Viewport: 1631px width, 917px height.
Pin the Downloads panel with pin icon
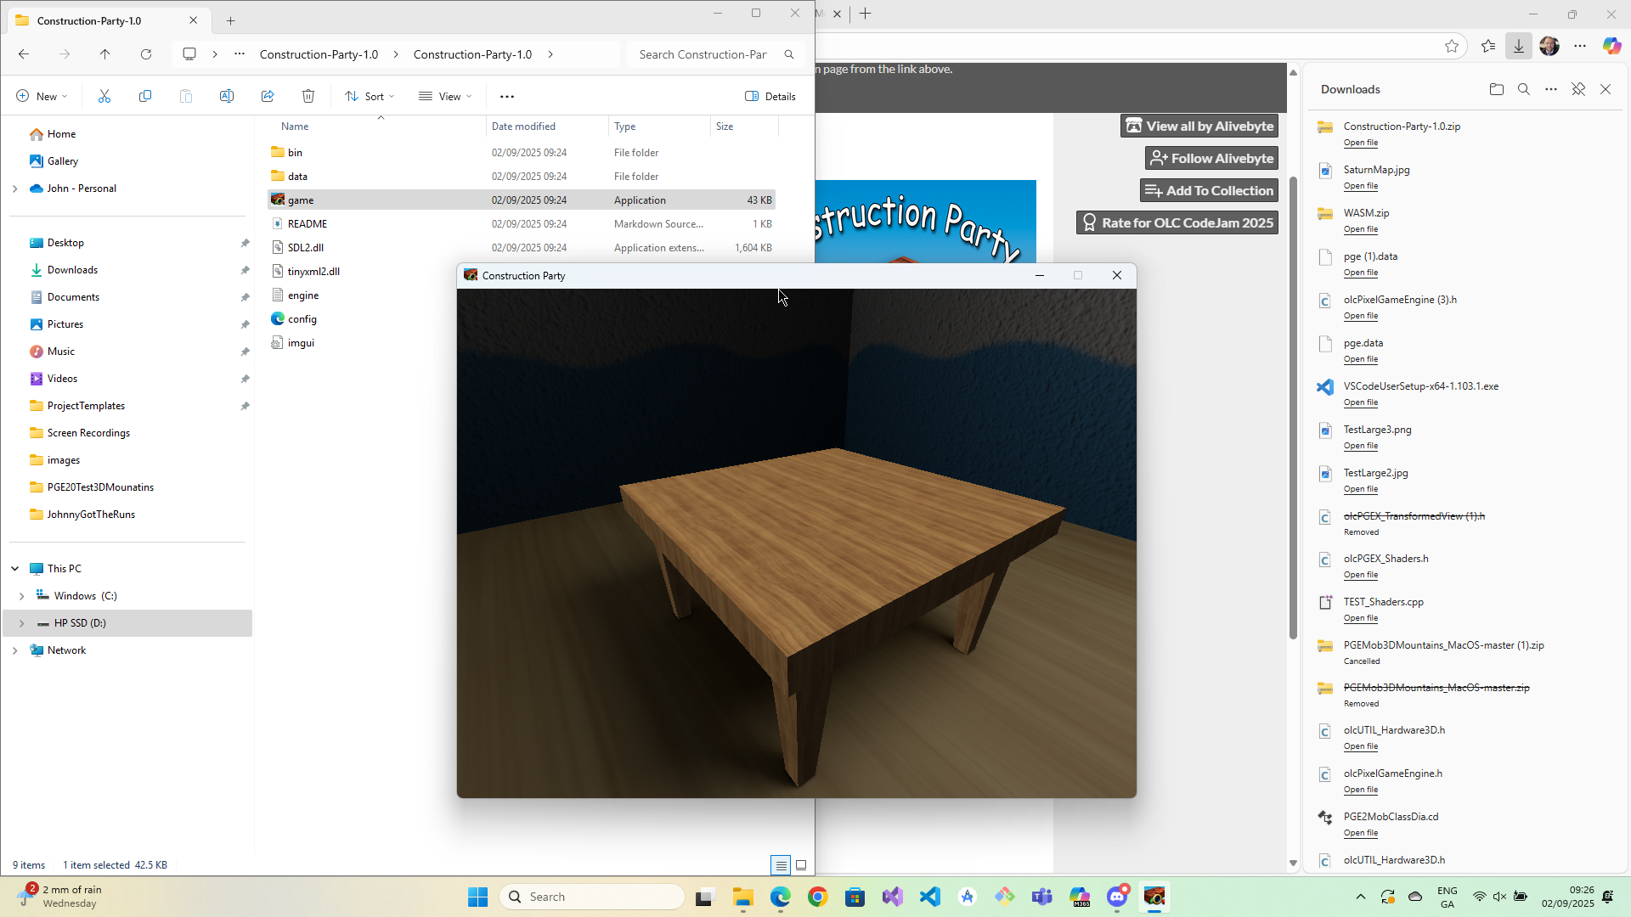coord(1578,89)
